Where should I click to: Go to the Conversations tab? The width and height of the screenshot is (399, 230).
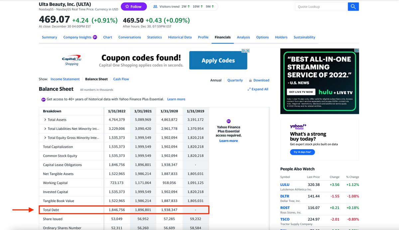tap(130, 37)
